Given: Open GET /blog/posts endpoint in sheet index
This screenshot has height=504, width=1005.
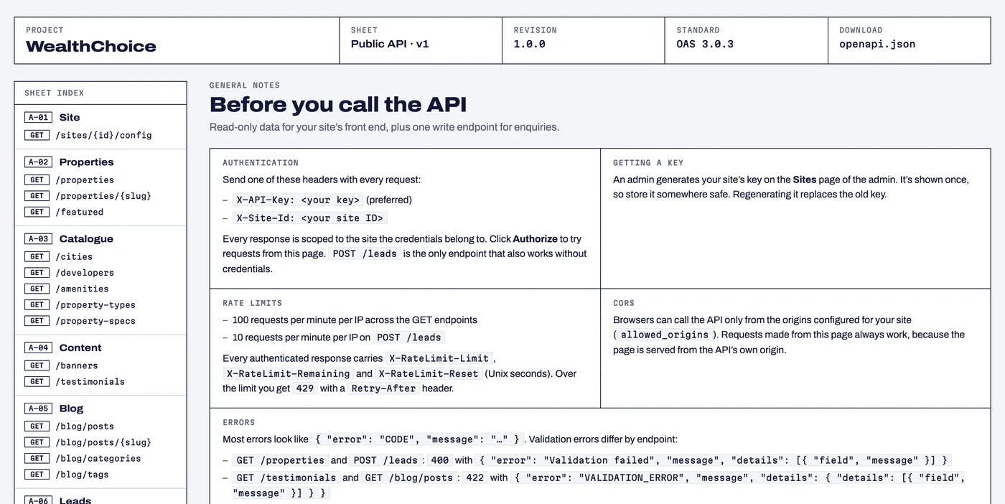Looking at the screenshot, I should [x=70, y=426].
